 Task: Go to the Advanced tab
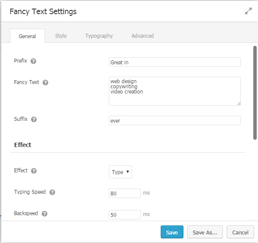[142, 36]
